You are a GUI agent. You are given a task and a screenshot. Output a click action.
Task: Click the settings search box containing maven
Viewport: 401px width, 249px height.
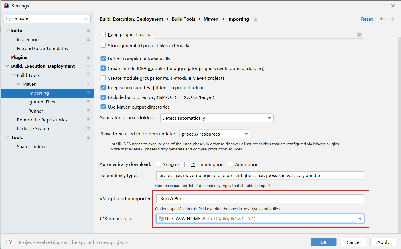47,19
